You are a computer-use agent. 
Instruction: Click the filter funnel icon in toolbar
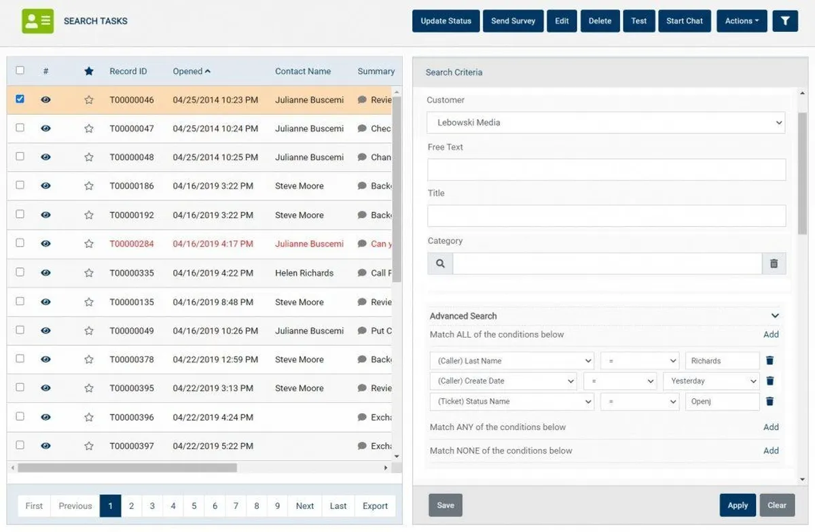point(785,20)
